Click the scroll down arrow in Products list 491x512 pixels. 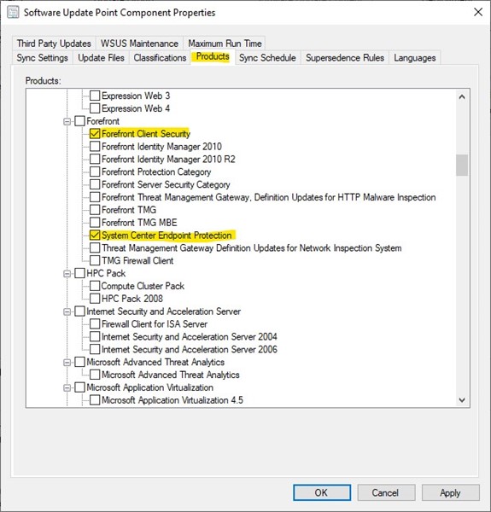point(462,400)
